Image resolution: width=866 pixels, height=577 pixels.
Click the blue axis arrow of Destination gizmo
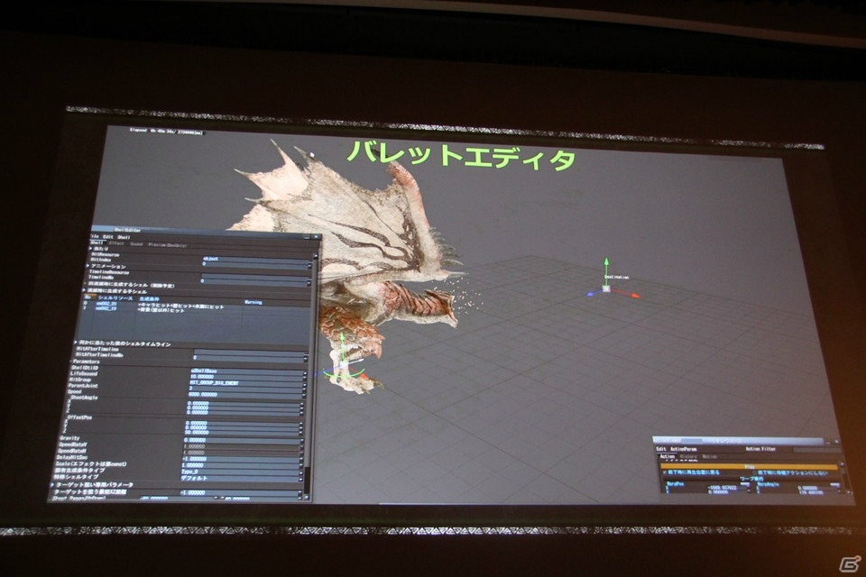click(x=590, y=294)
